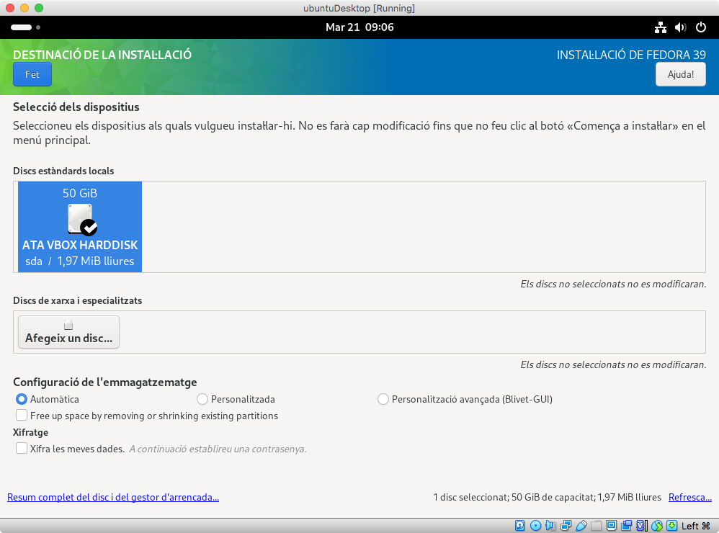Click sda / 1,97 MiB lliures text
719x533 pixels.
click(x=80, y=261)
